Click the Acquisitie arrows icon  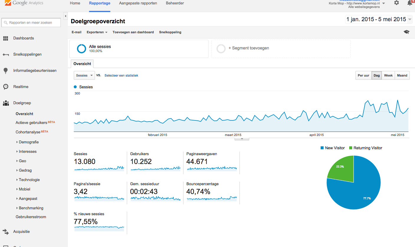tap(6, 232)
